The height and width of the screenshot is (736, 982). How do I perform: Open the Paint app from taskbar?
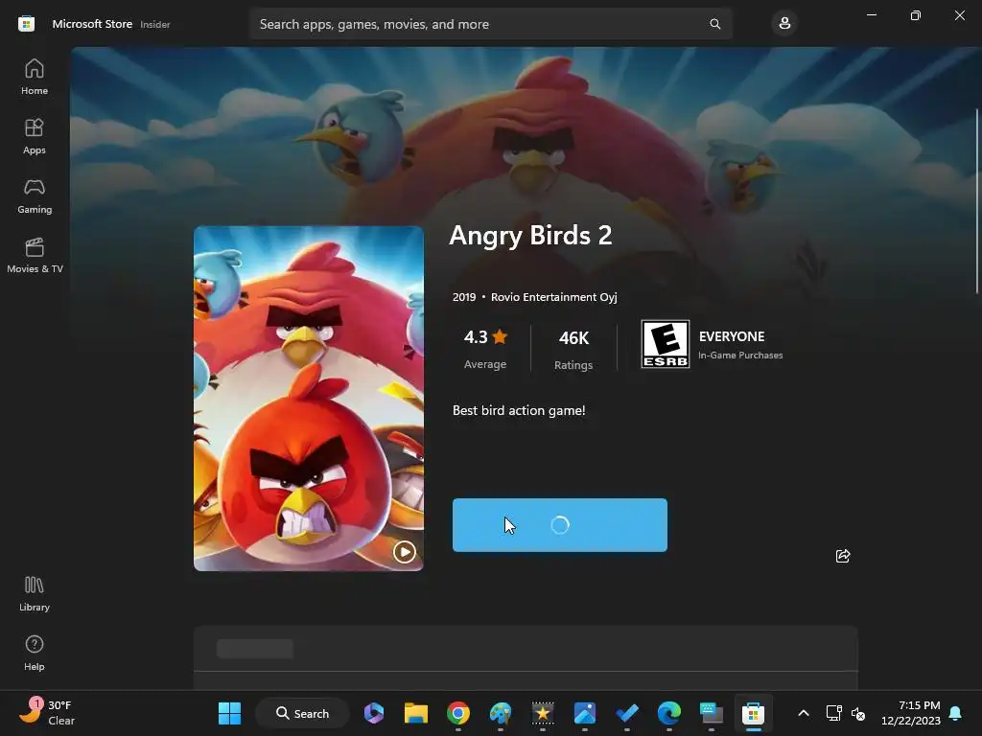point(501,713)
